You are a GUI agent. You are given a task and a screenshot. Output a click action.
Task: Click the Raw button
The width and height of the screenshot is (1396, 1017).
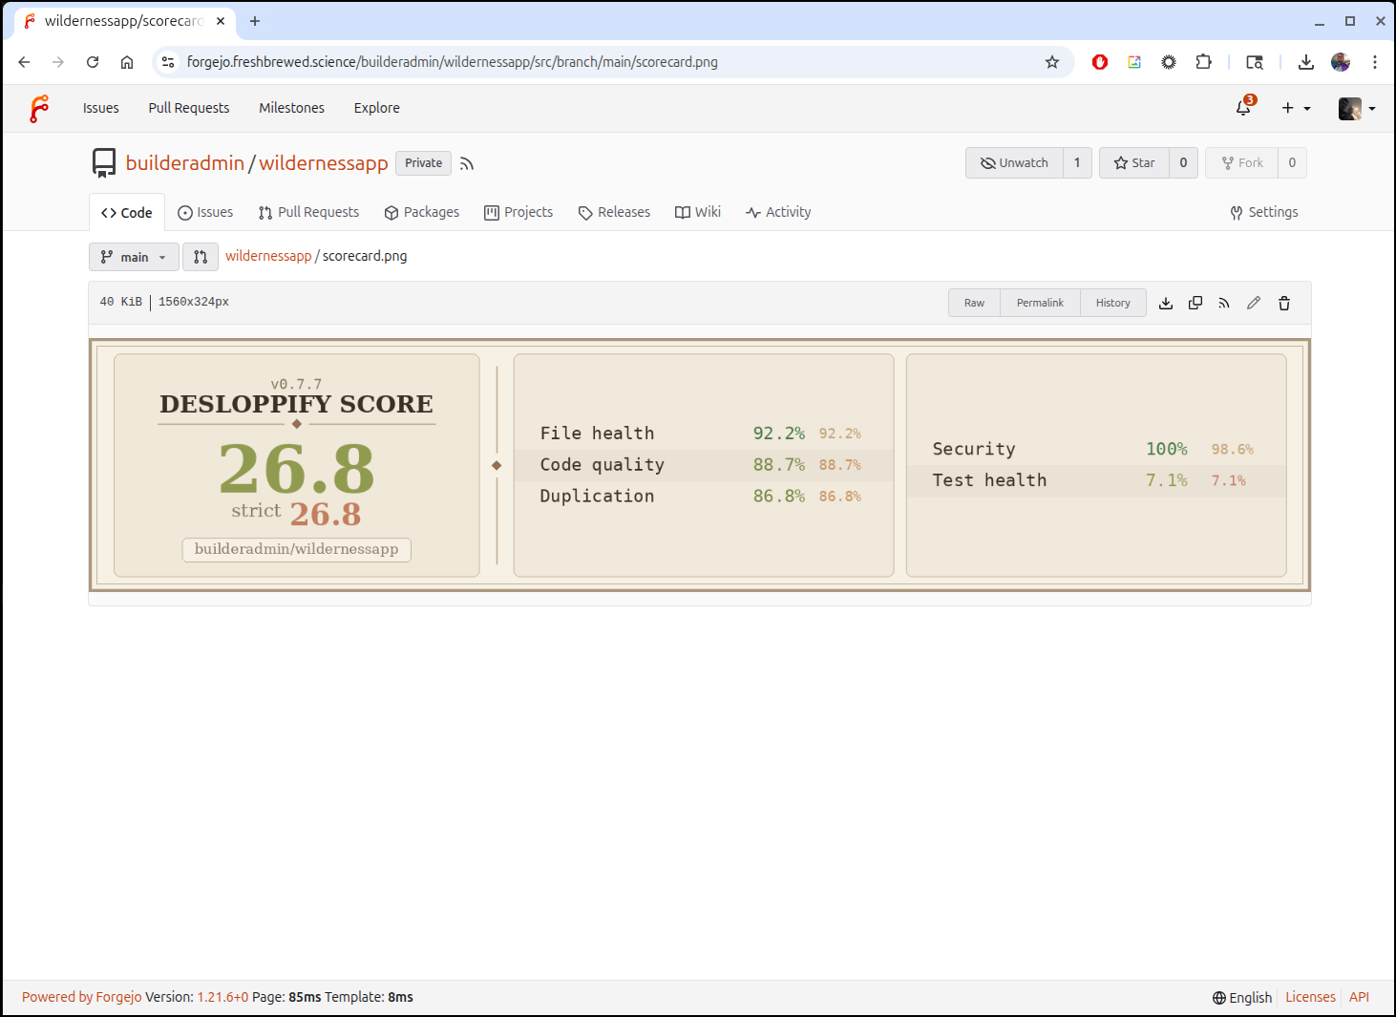pos(974,303)
